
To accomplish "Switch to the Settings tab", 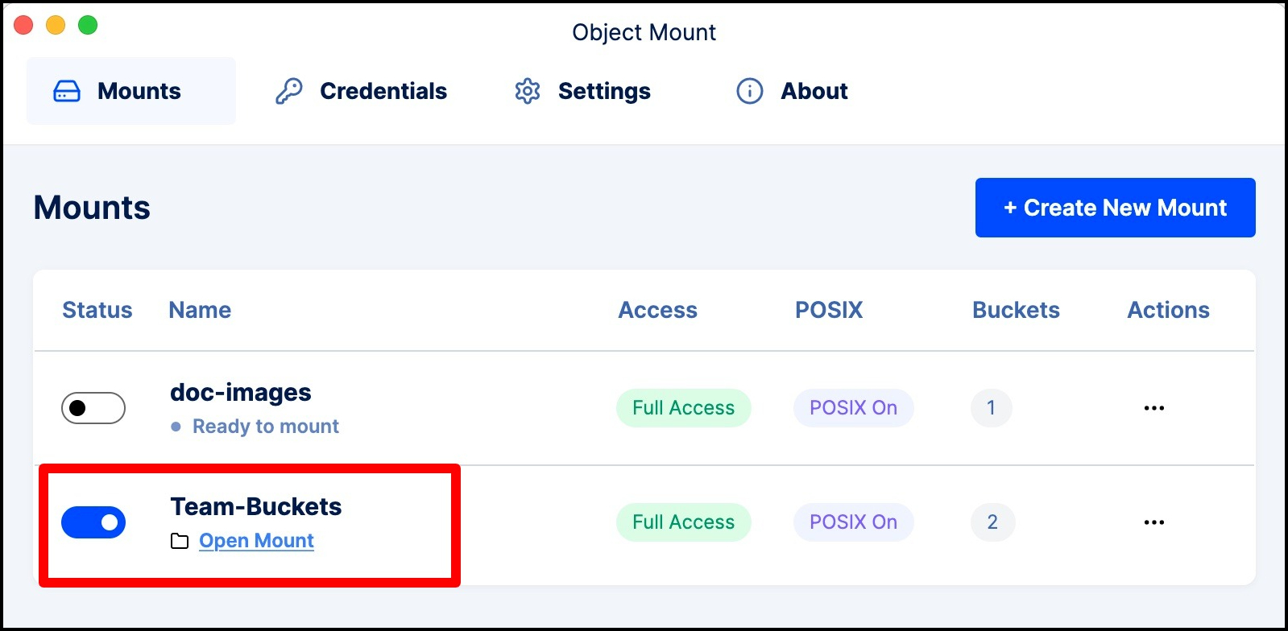I will click(x=603, y=91).
